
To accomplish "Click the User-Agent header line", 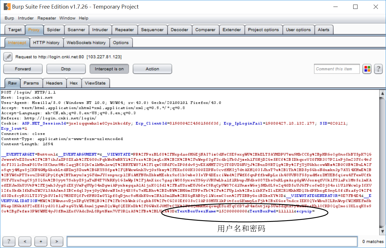I will [111, 103].
